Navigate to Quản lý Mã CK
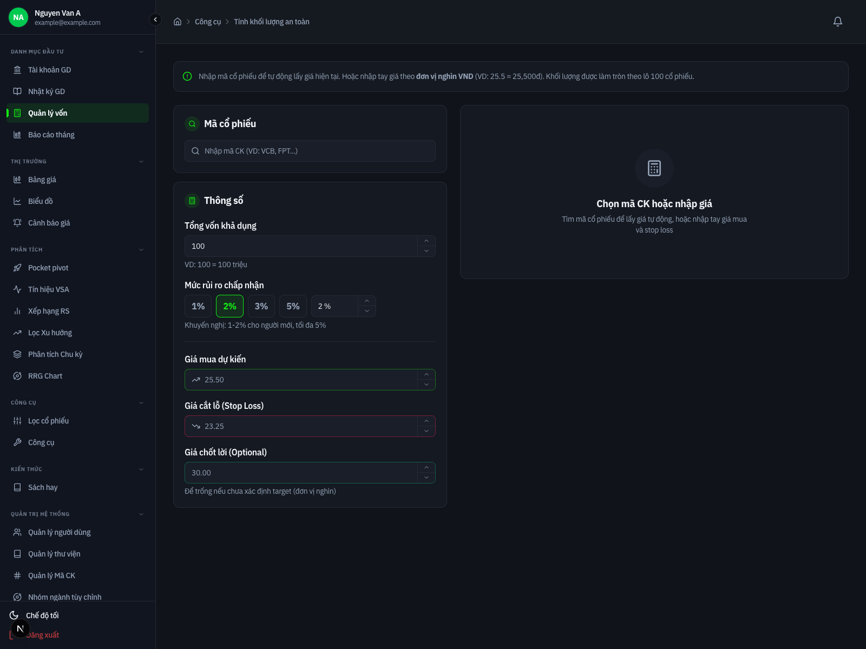The height and width of the screenshot is (649, 866). [52, 575]
